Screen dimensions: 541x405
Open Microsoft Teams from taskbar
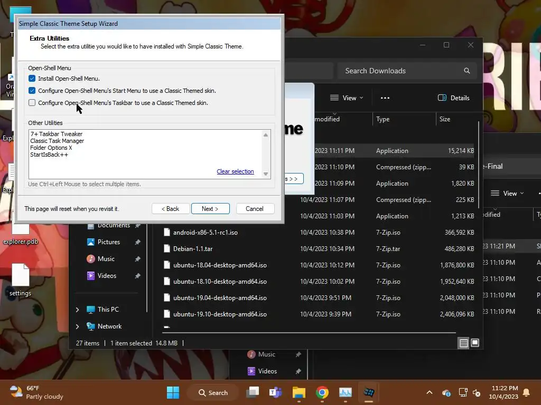click(275, 392)
